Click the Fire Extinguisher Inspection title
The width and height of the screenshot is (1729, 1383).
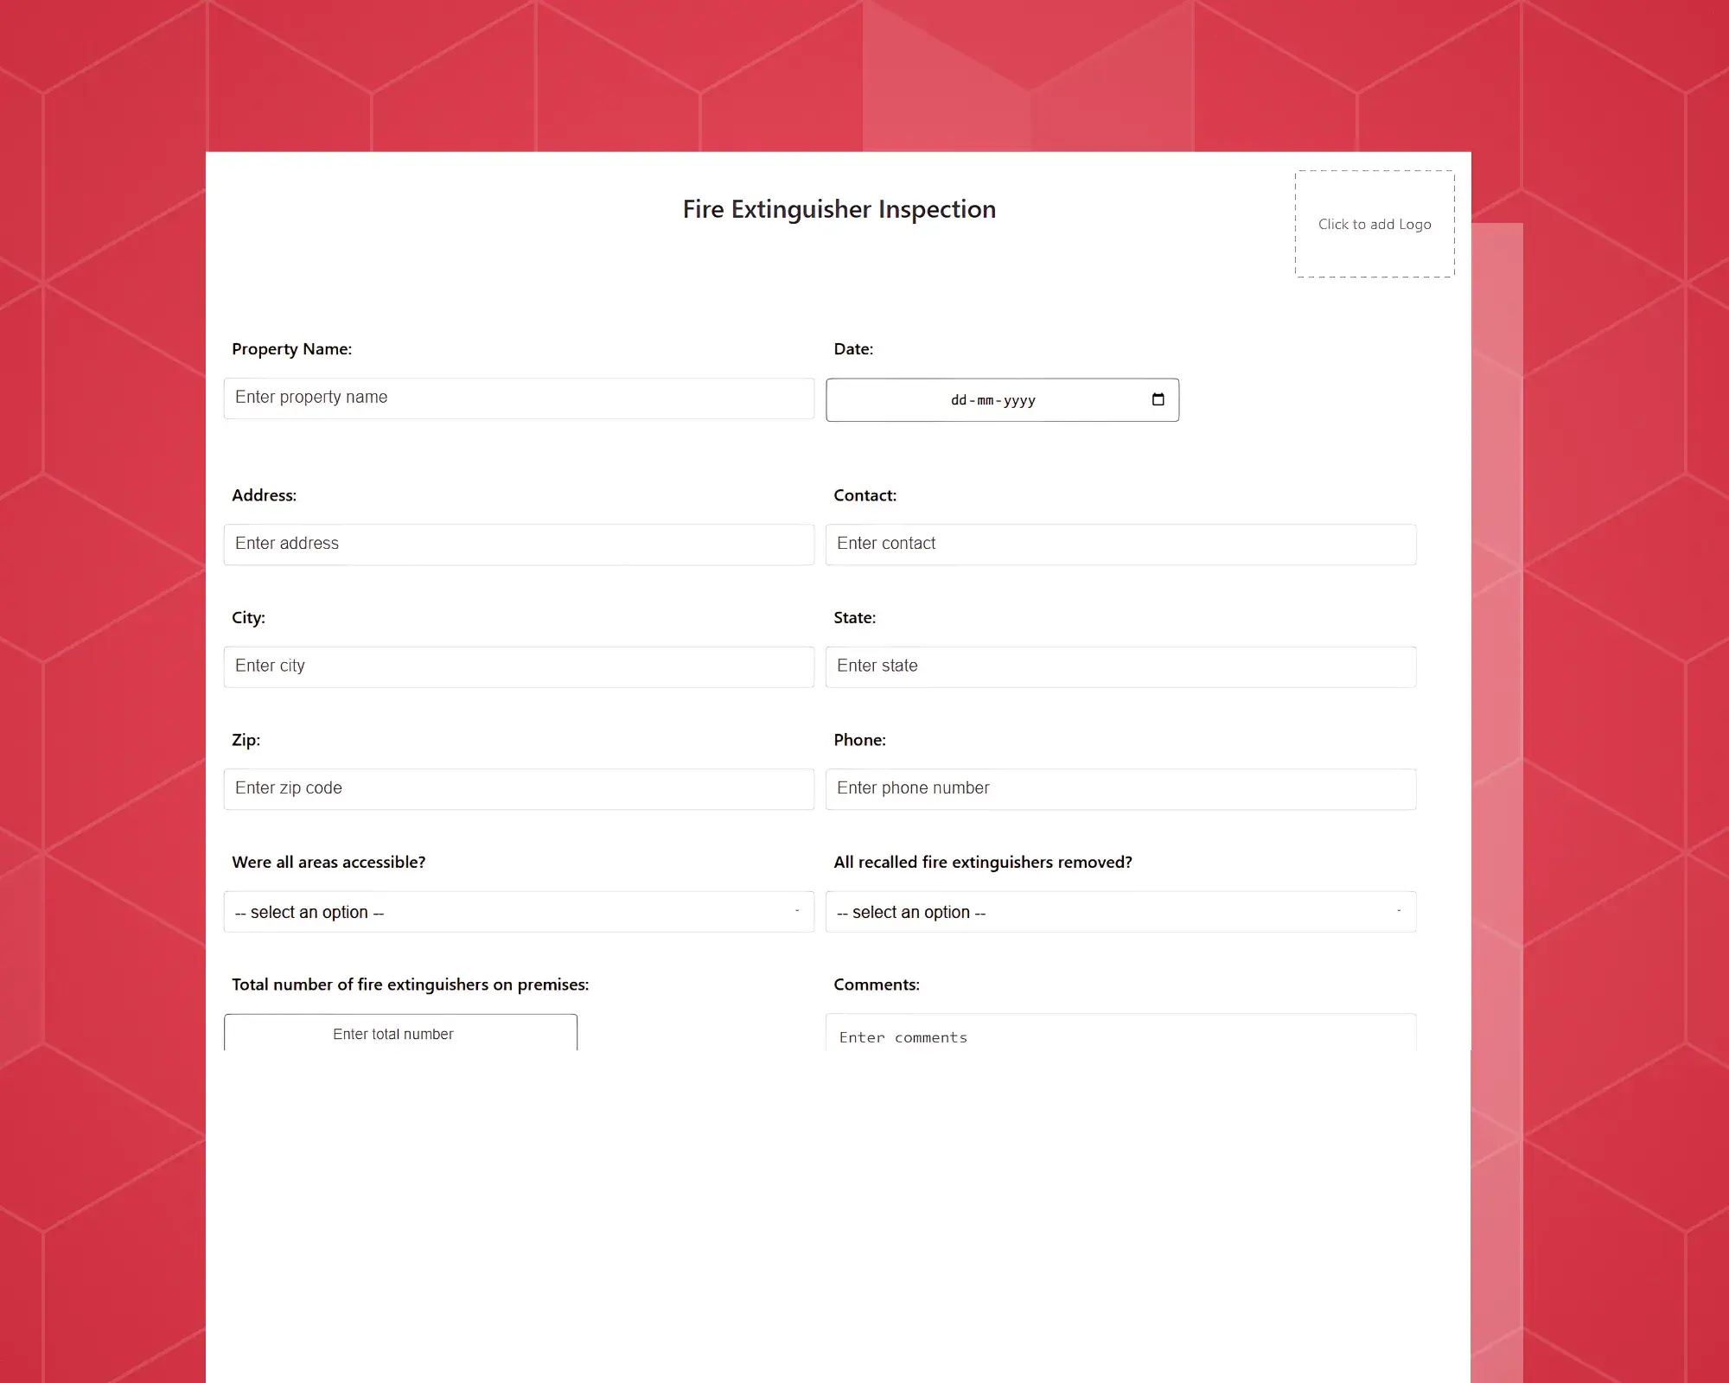[839, 207]
